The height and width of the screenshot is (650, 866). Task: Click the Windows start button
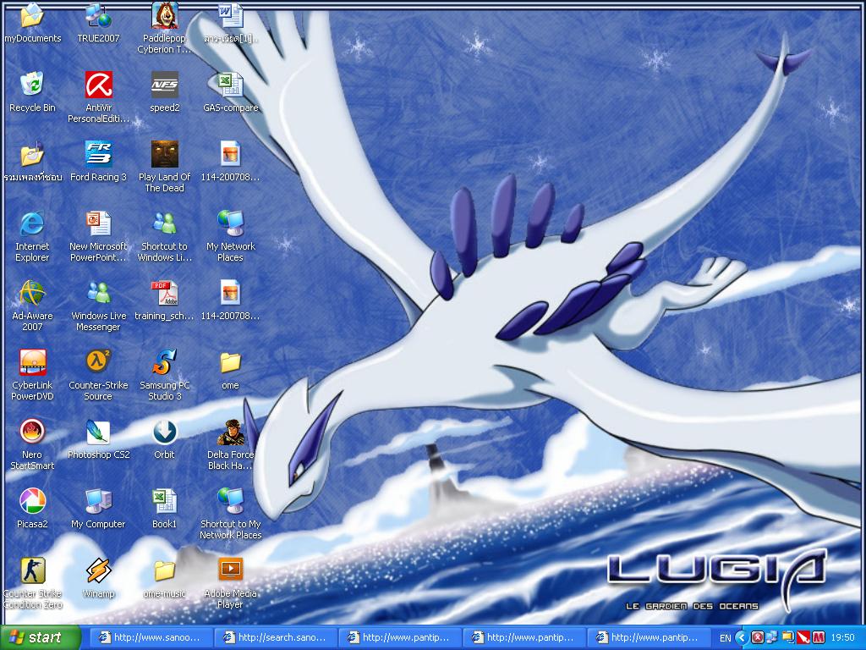pyautogui.click(x=40, y=637)
